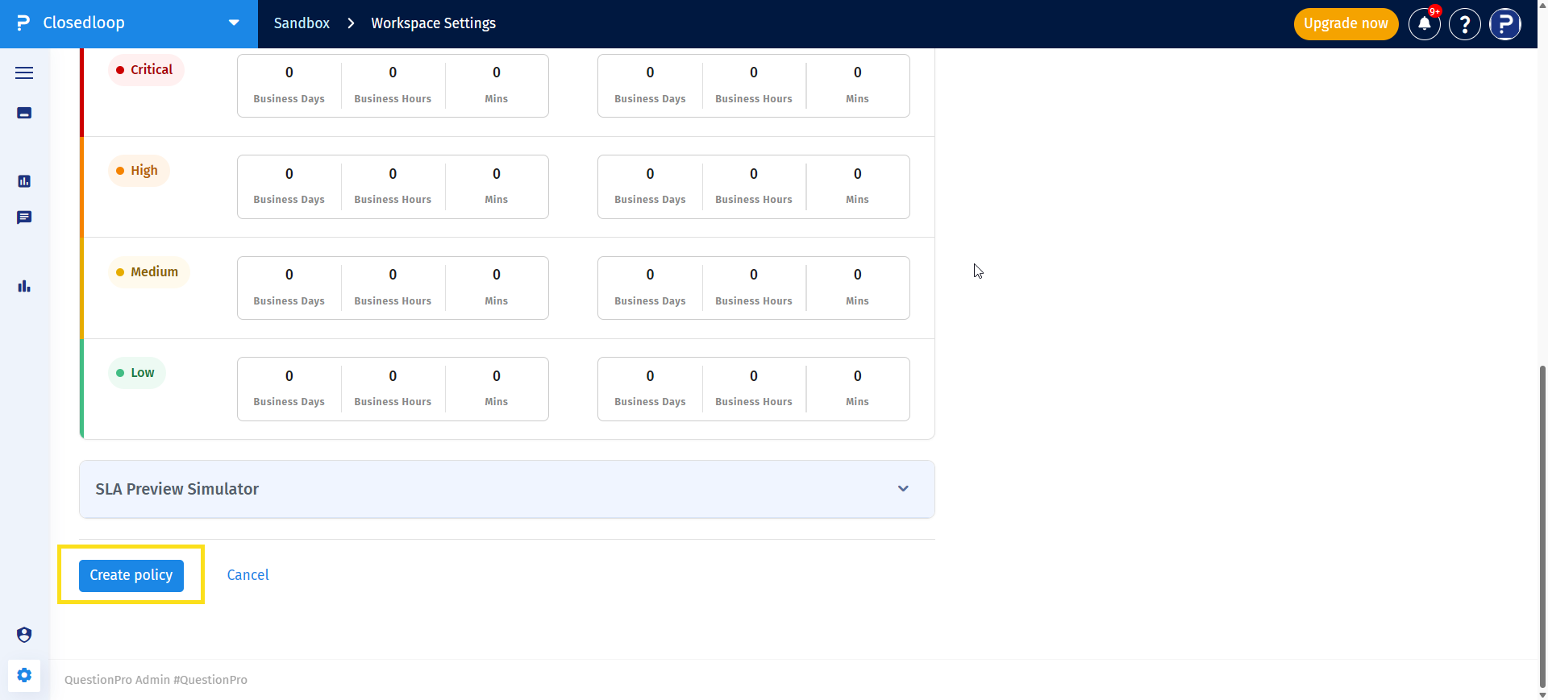Click the High priority badge

(139, 171)
